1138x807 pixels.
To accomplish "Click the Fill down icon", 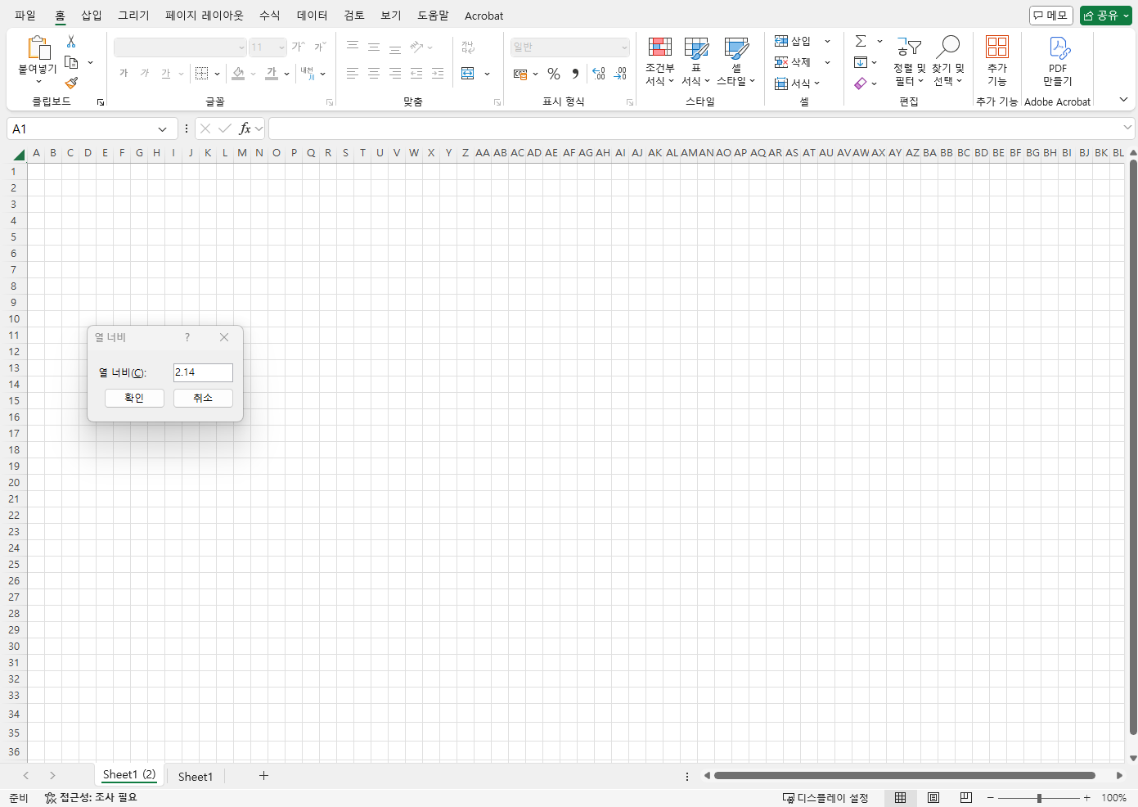I will [861, 62].
